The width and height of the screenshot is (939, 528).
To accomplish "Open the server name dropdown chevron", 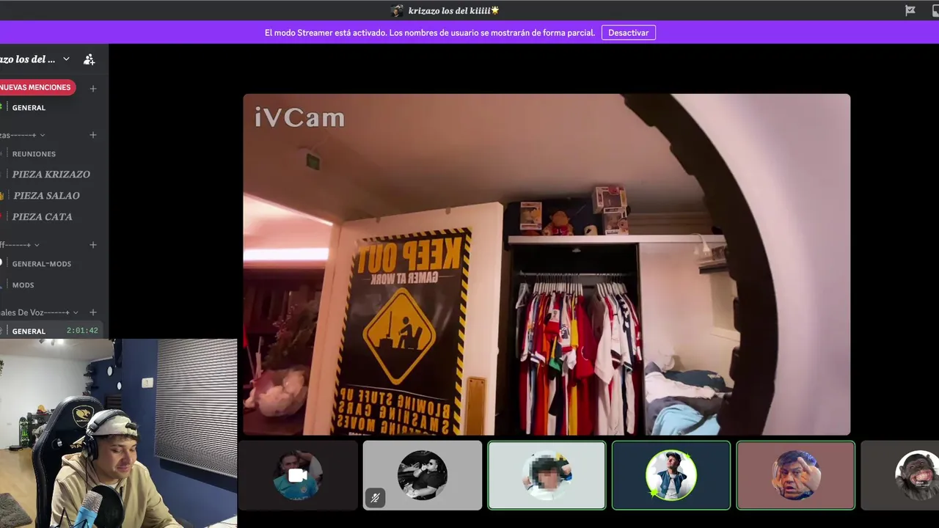I will 66,59.
